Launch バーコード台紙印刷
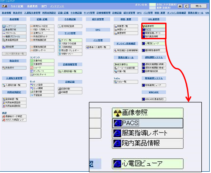The image size is (211, 173). (x=126, y=68)
